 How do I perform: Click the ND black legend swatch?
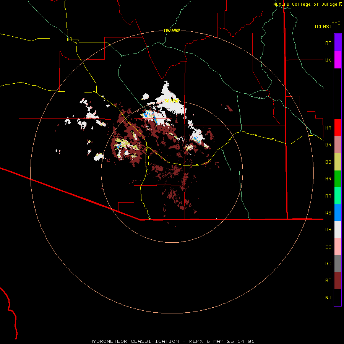(338, 297)
